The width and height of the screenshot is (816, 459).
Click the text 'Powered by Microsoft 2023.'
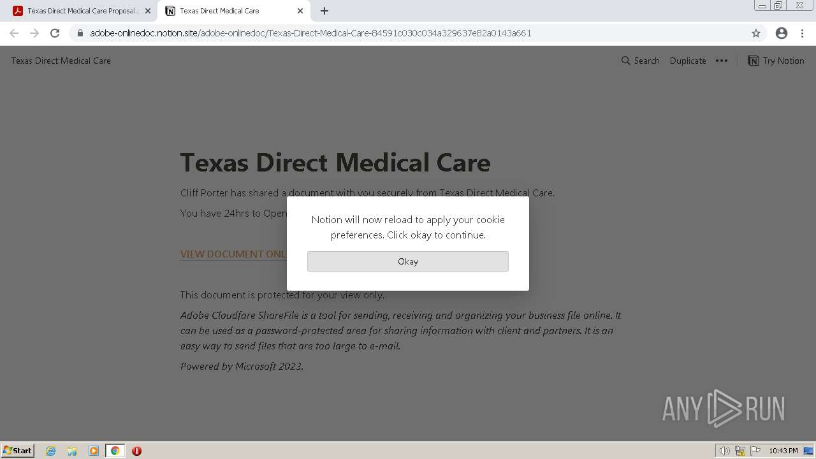[242, 366]
